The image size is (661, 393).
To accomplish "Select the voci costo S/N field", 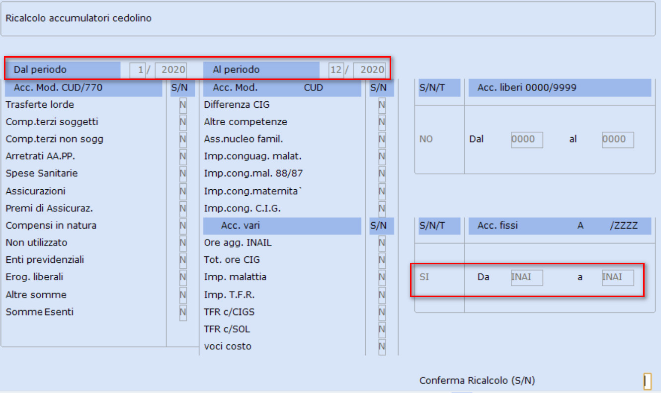I will pyautogui.click(x=382, y=346).
